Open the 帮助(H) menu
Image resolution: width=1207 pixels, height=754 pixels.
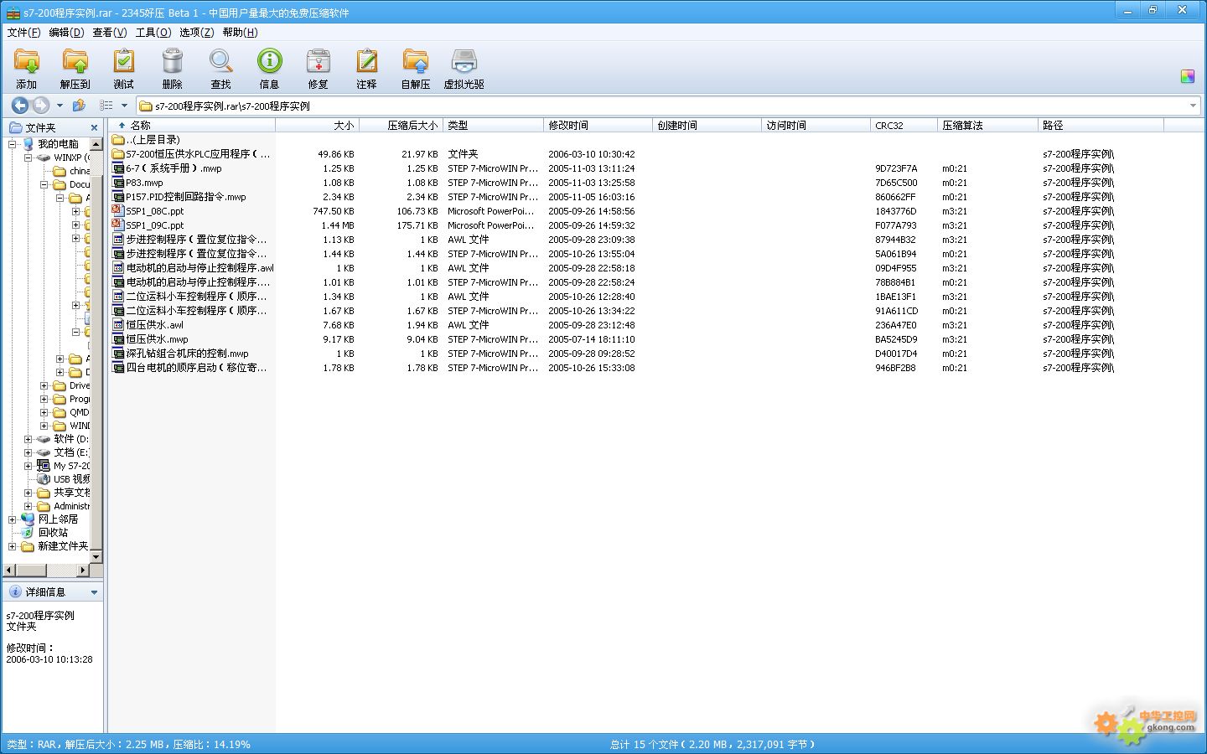(241, 33)
